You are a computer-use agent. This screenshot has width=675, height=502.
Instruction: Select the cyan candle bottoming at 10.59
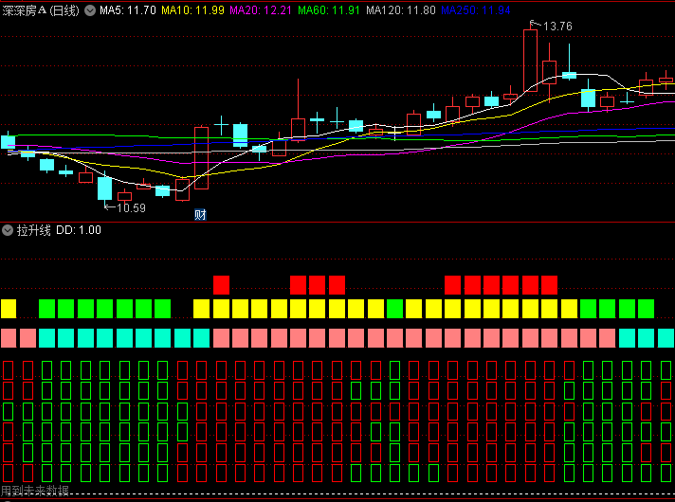coord(104,188)
